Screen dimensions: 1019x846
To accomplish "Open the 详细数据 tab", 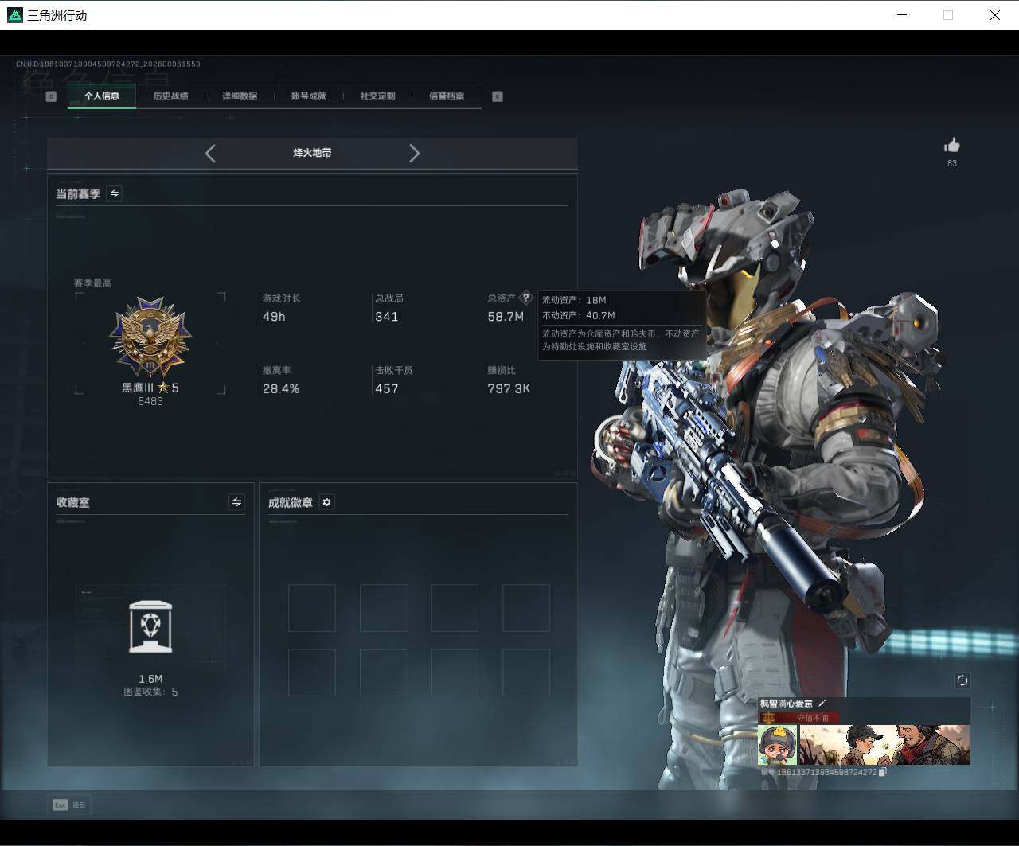I will coord(240,96).
